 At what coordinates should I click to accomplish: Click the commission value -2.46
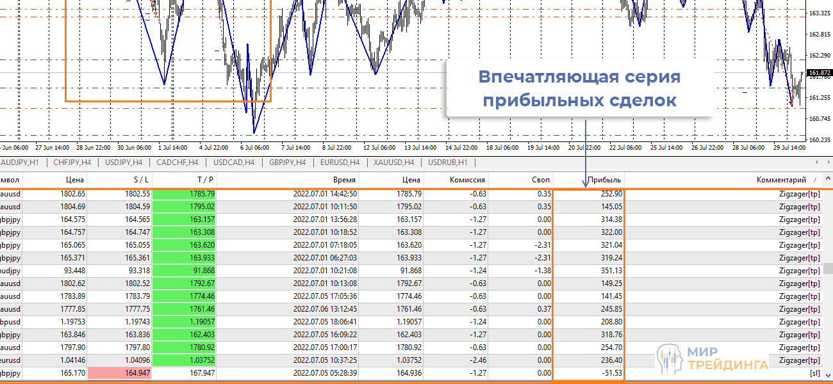click(x=477, y=360)
